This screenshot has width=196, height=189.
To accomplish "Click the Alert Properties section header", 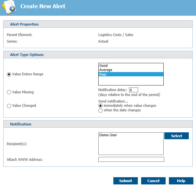I will [x=24, y=24].
